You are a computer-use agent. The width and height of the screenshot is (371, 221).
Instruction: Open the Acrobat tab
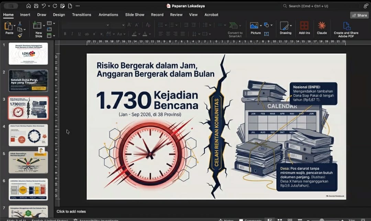(x=211, y=15)
